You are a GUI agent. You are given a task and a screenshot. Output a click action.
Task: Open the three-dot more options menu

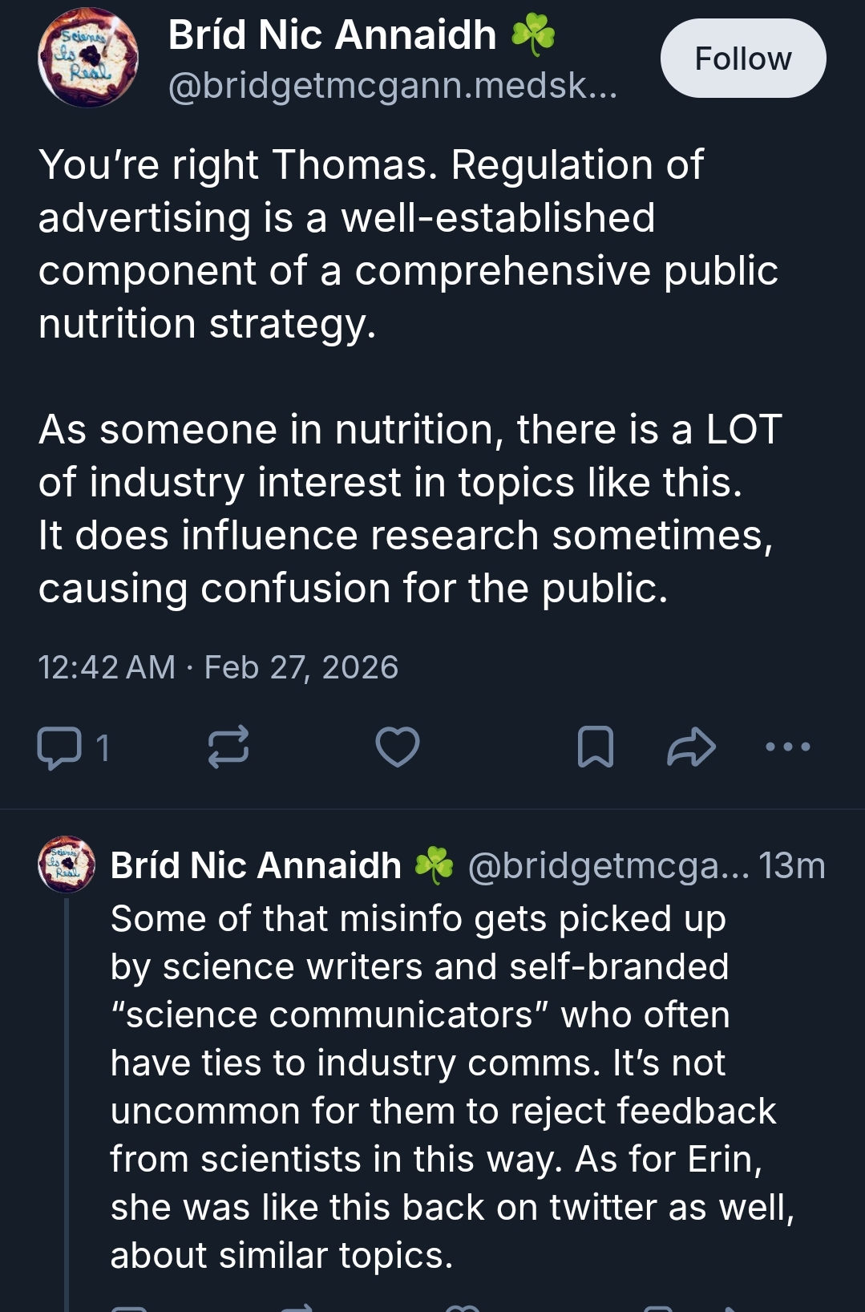[788, 747]
